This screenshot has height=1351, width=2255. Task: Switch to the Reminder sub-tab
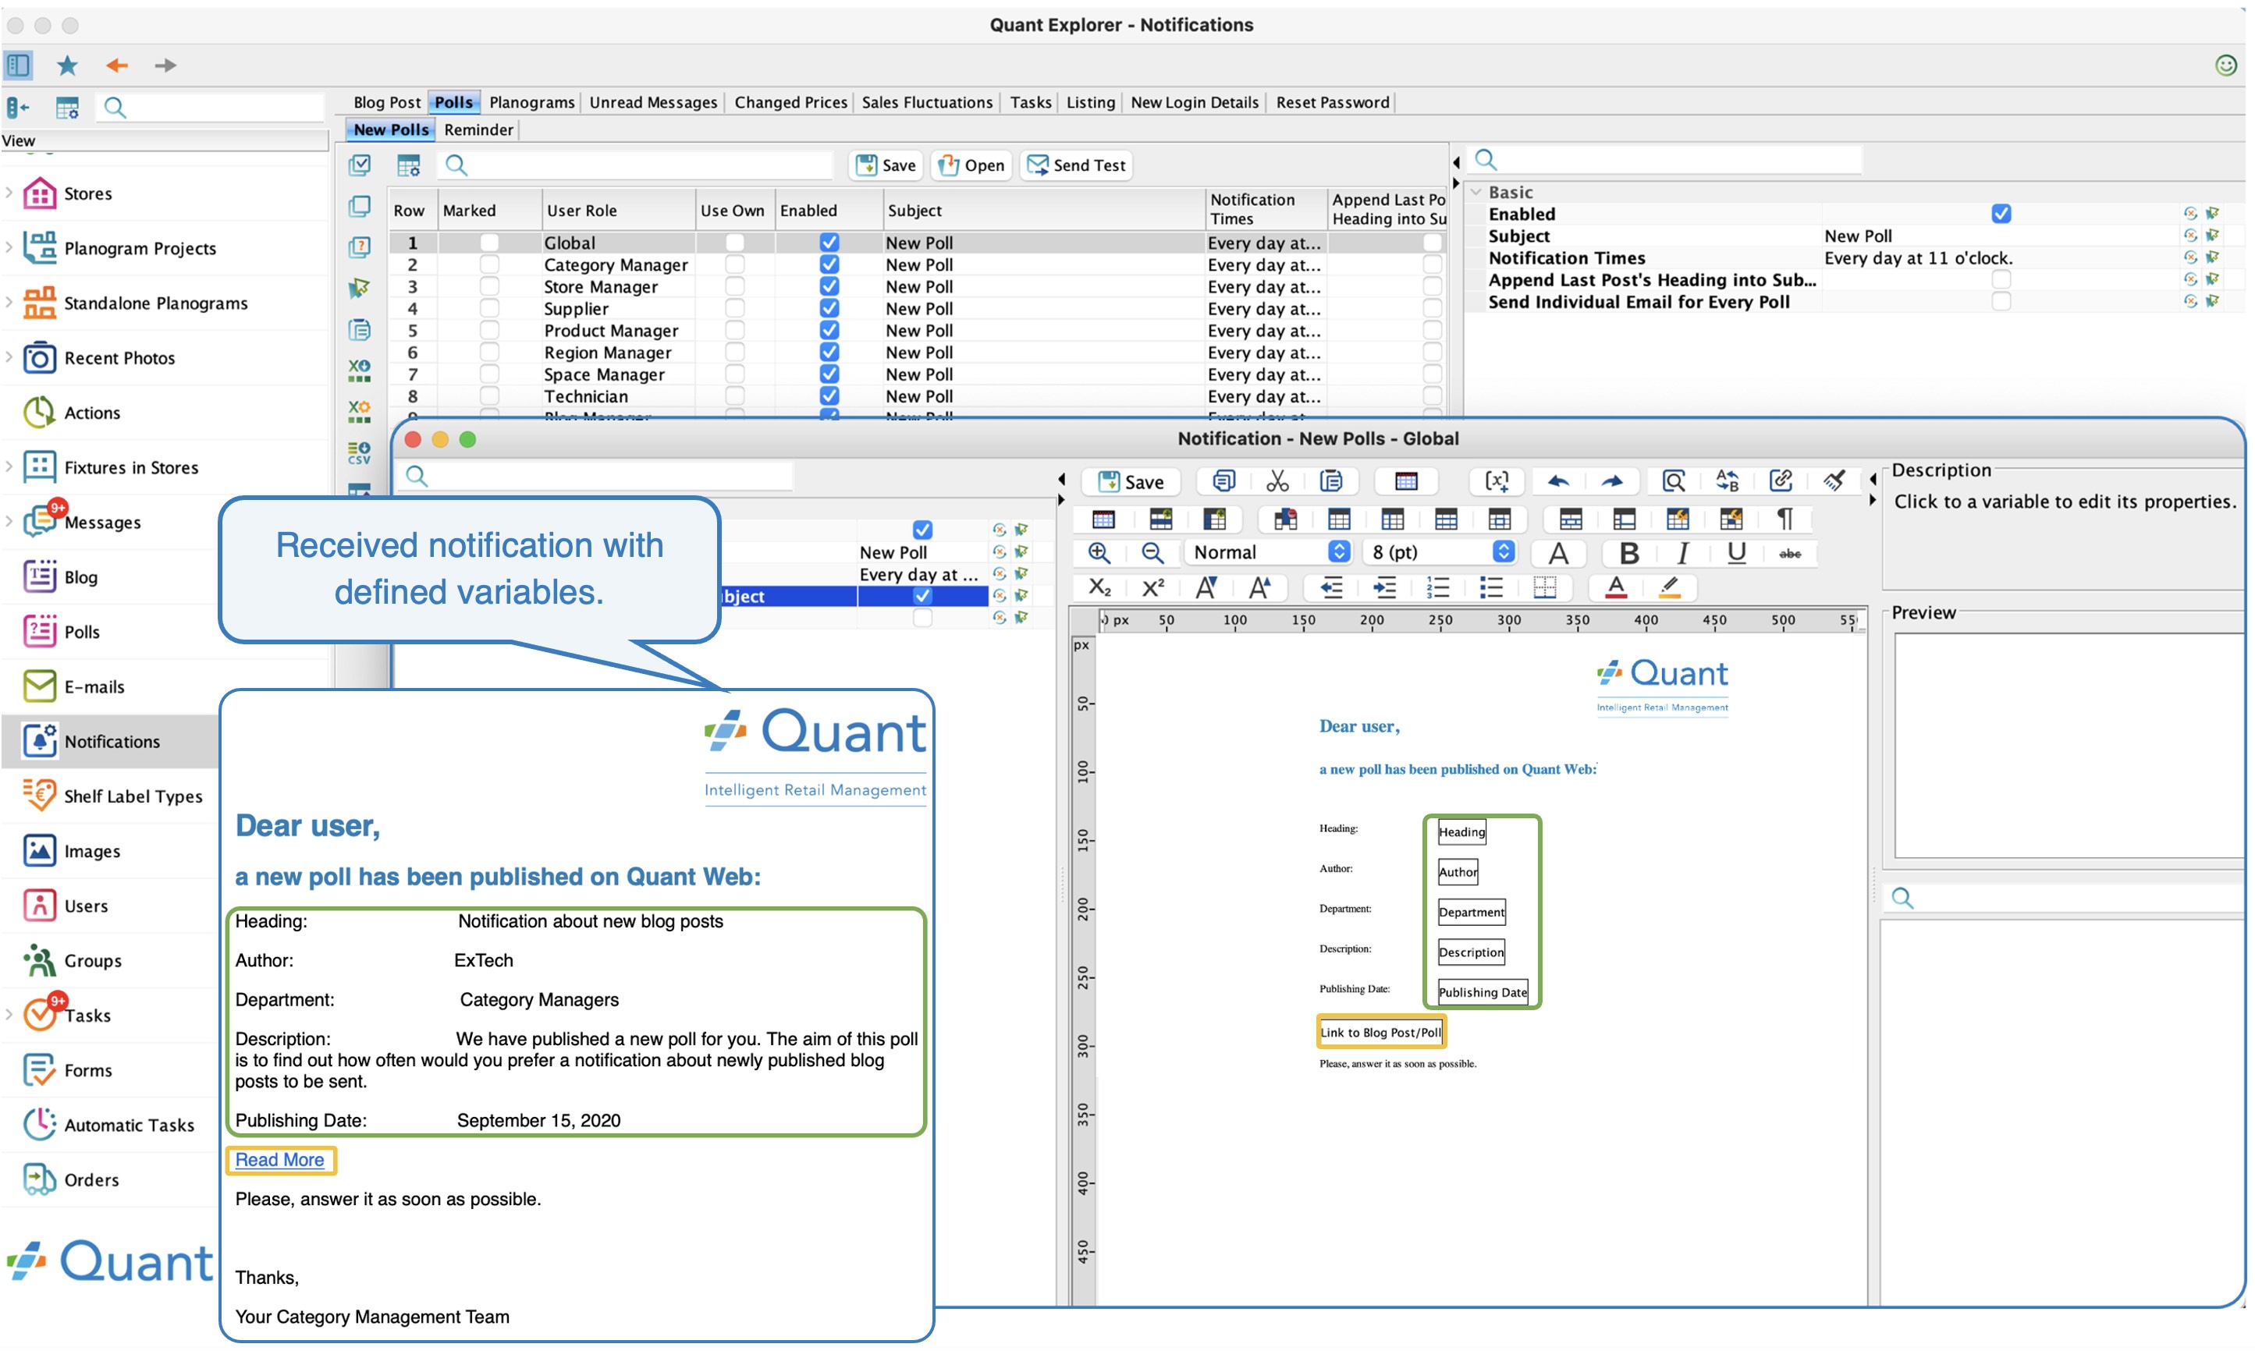pyautogui.click(x=479, y=130)
